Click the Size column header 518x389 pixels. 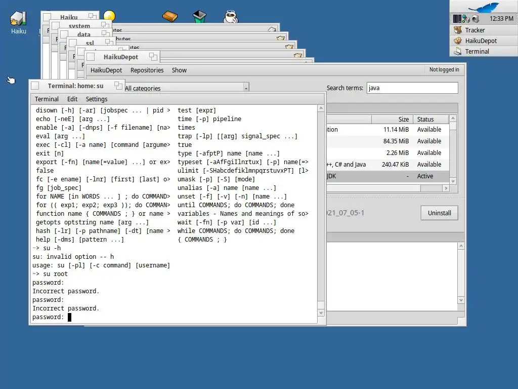(x=392, y=119)
